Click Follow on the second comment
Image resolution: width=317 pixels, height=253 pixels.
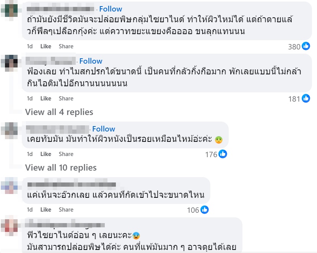tap(91, 61)
